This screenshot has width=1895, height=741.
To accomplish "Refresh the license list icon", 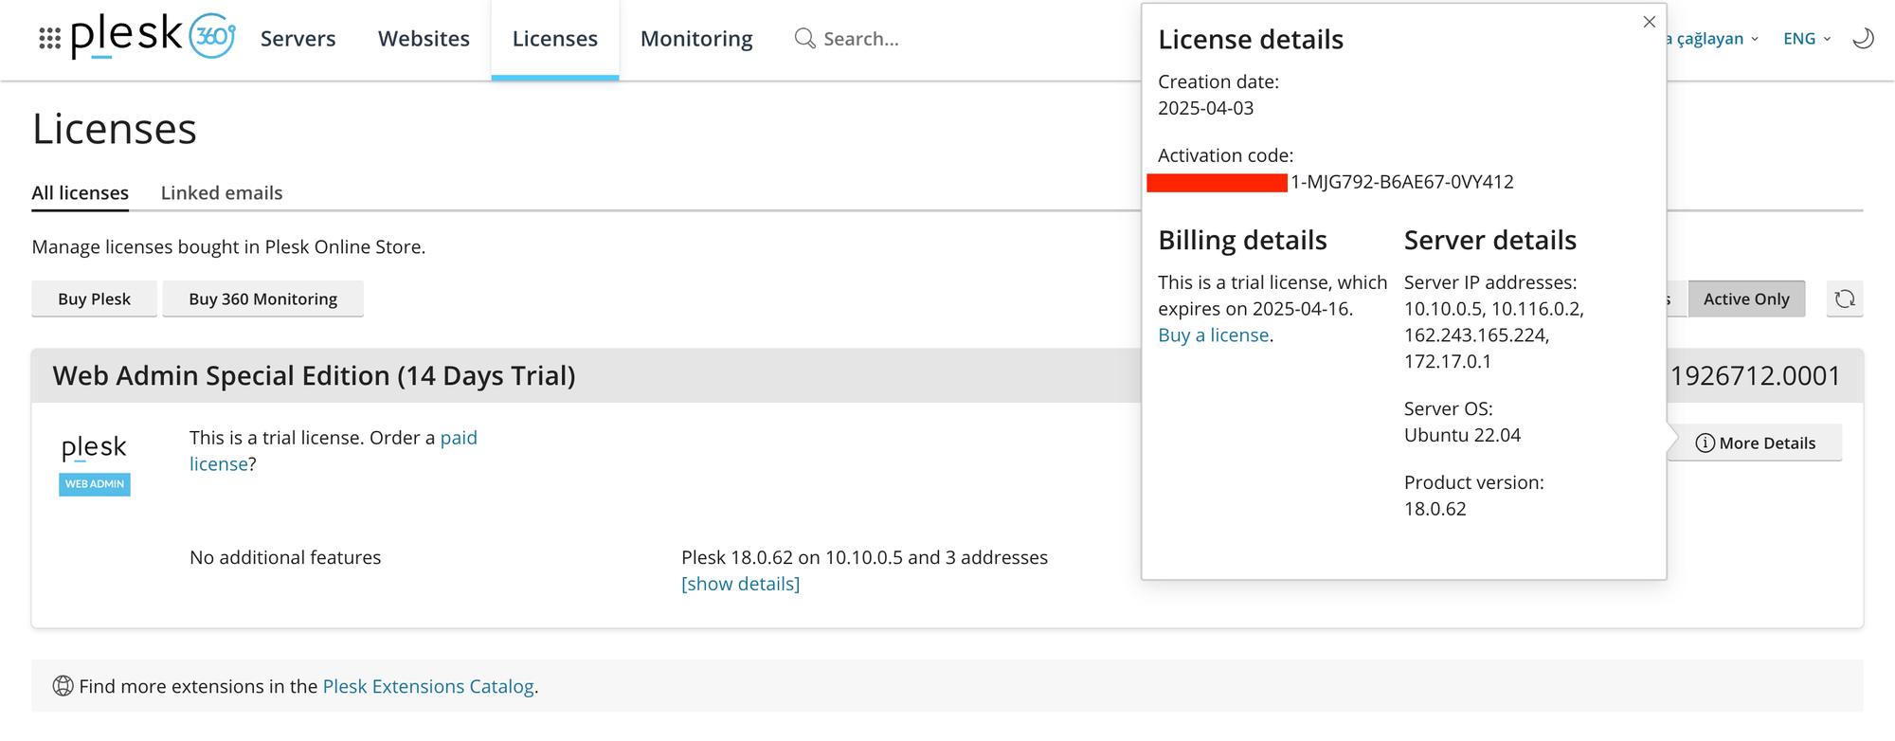I will (x=1845, y=298).
